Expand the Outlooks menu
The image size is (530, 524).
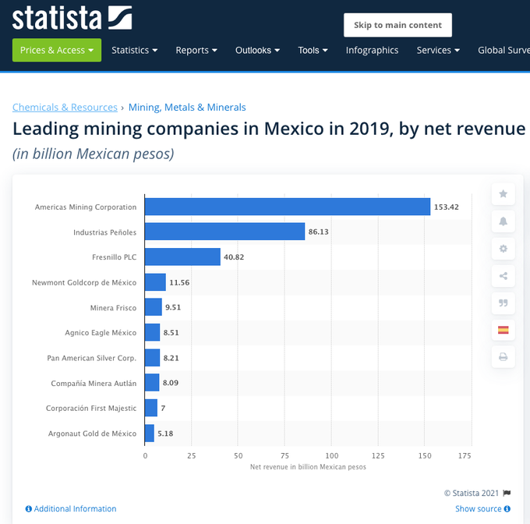click(257, 51)
